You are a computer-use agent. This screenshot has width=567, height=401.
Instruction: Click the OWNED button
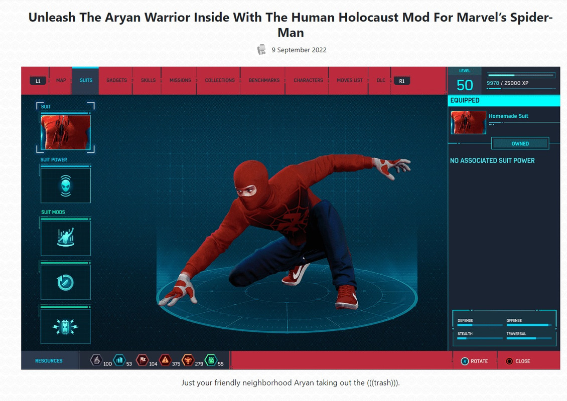coord(520,143)
